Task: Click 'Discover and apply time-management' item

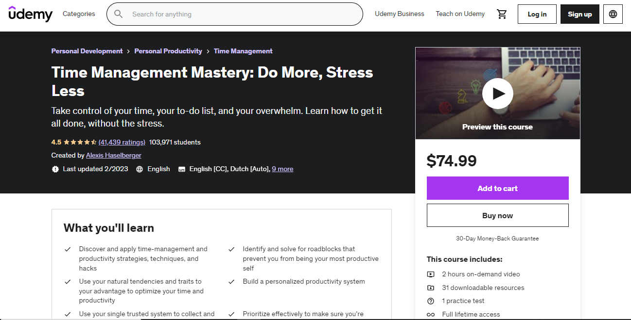Action: [x=143, y=258]
